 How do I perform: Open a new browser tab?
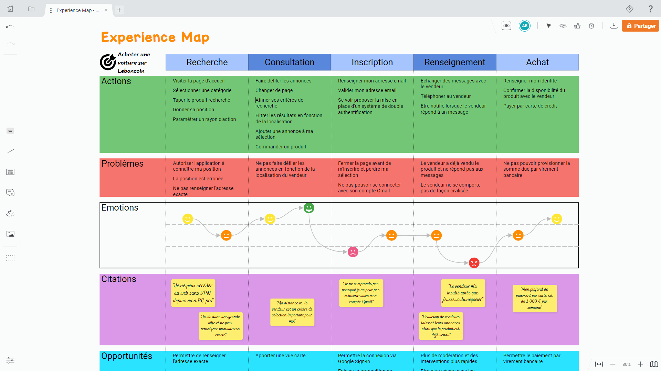(119, 10)
